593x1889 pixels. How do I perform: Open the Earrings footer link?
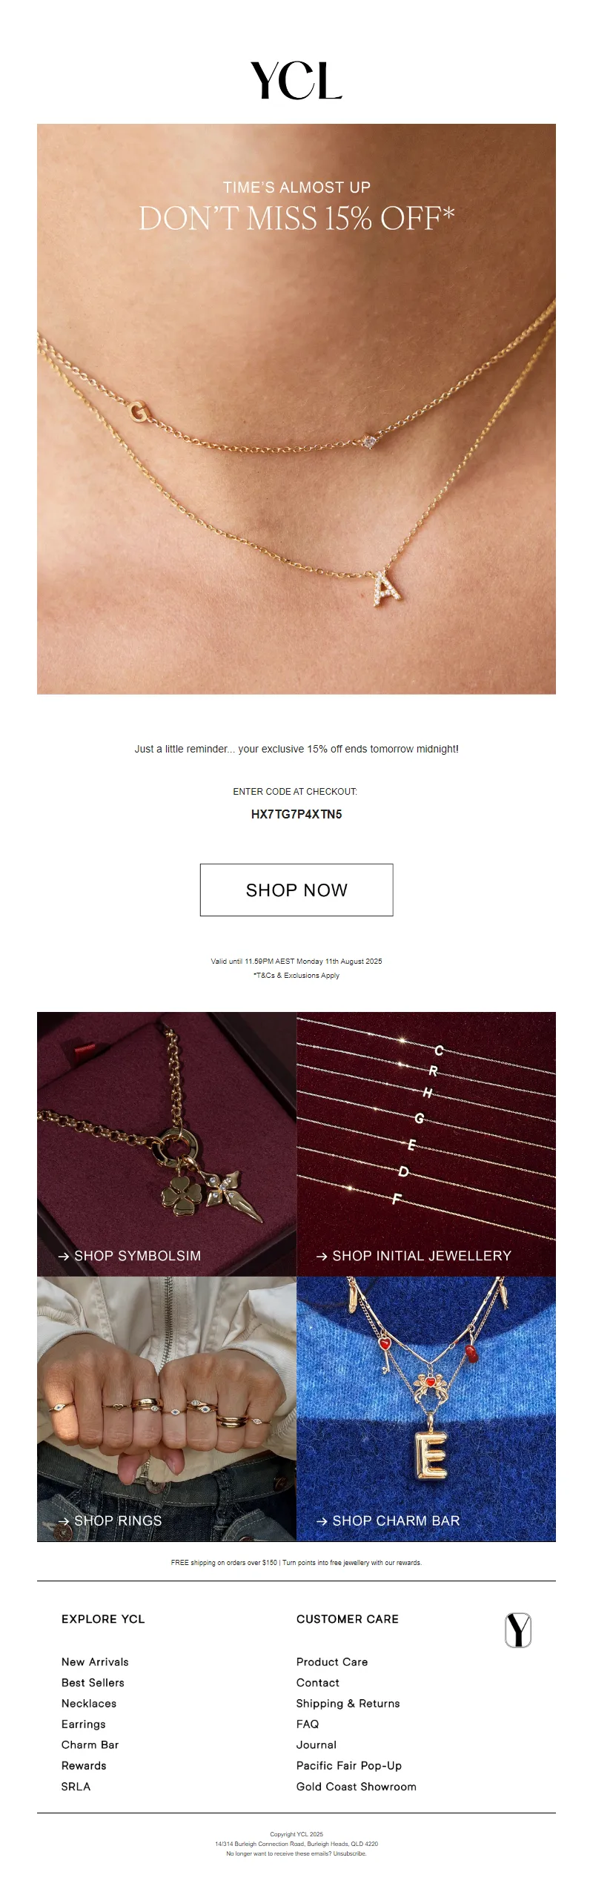84,1724
